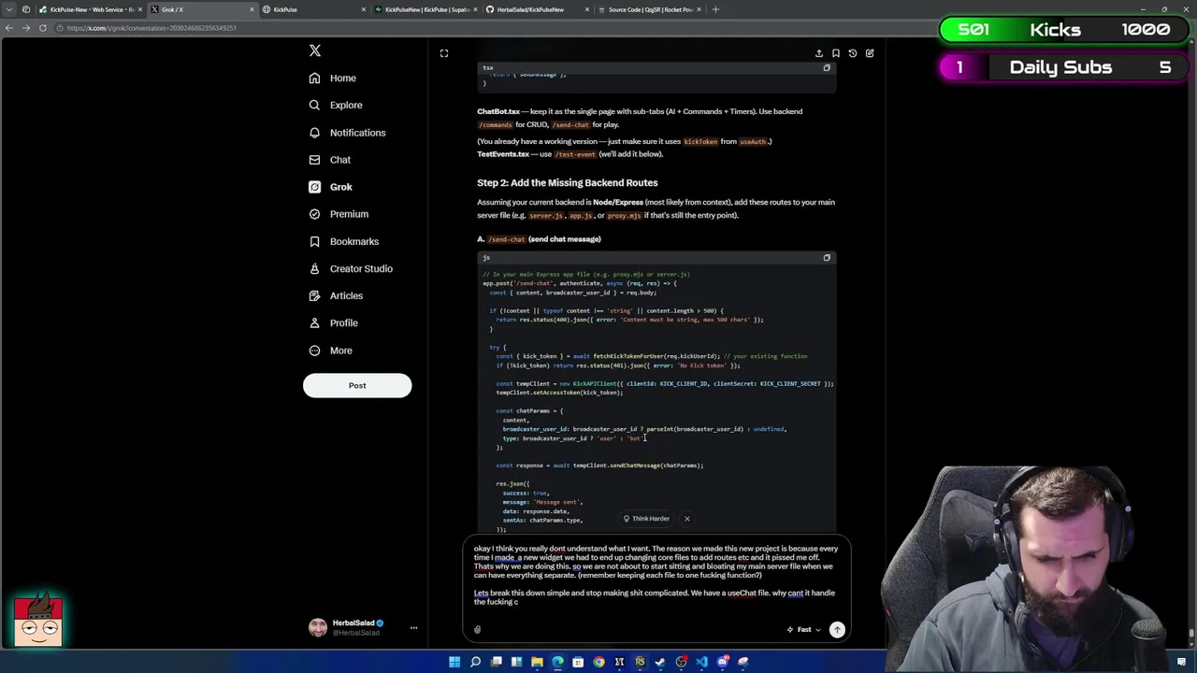Click the attach file paperclip icon
The image size is (1197, 673).
click(x=477, y=629)
